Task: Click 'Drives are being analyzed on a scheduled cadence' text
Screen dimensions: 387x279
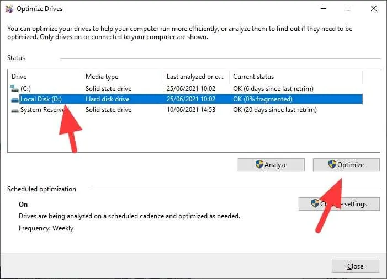Action: [129, 216]
